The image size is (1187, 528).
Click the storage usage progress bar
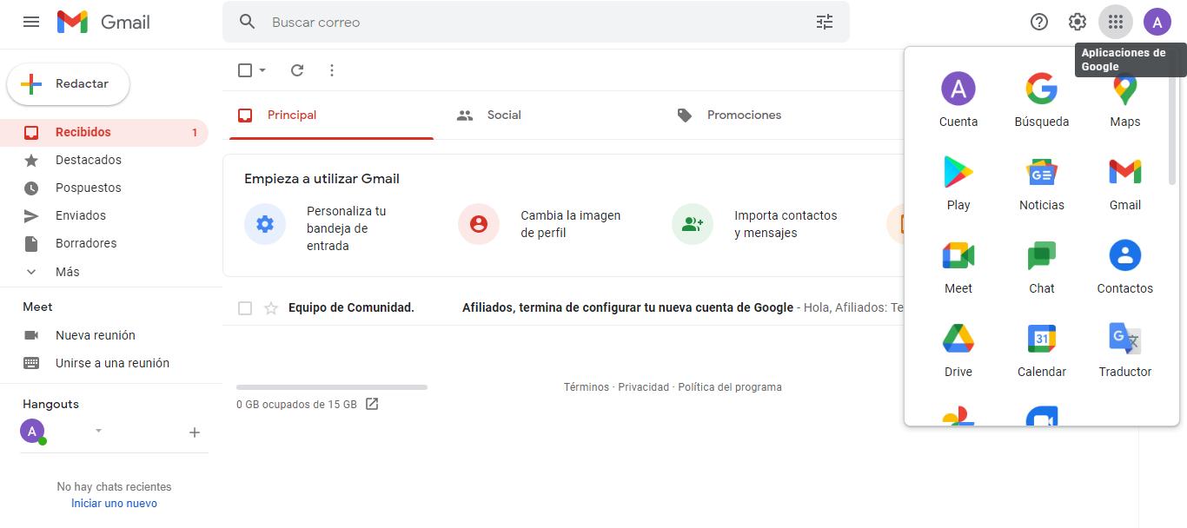pyautogui.click(x=332, y=386)
